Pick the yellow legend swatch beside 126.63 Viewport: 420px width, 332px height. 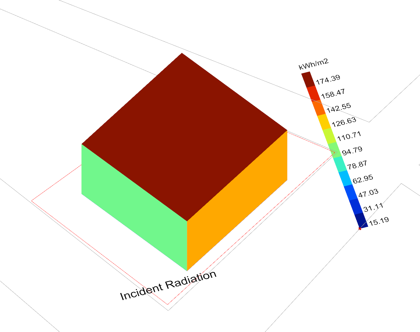tap(324, 122)
